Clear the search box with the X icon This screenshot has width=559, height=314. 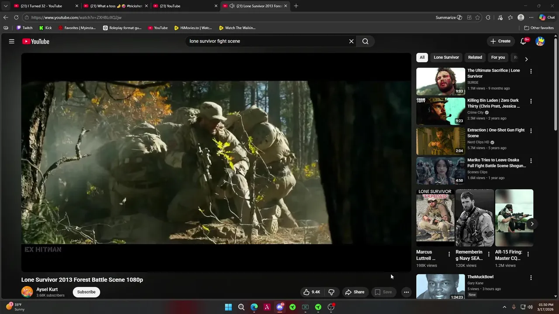pyautogui.click(x=351, y=41)
